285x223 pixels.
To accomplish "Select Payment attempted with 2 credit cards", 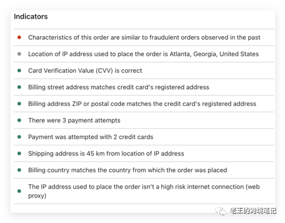I will (90, 137).
